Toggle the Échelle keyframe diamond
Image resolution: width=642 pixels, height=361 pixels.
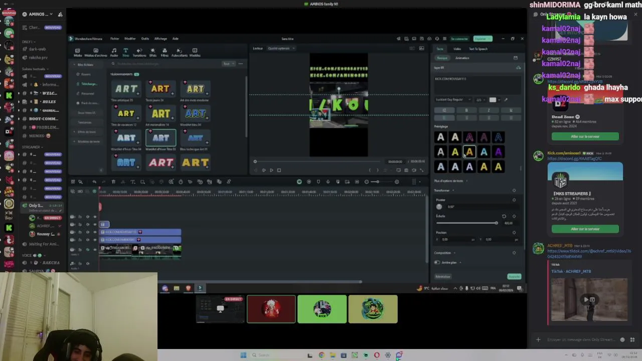point(514,216)
